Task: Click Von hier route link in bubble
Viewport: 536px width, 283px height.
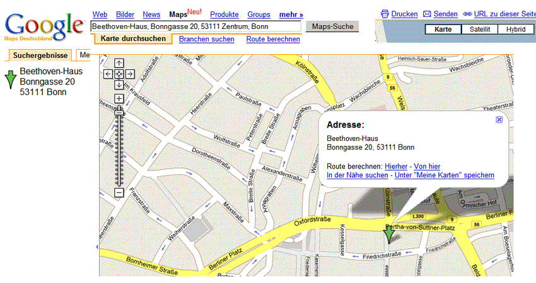Action: (427, 167)
